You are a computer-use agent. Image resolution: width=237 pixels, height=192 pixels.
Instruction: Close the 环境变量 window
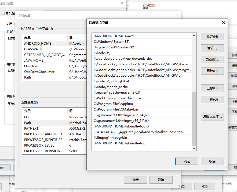click(177, 15)
